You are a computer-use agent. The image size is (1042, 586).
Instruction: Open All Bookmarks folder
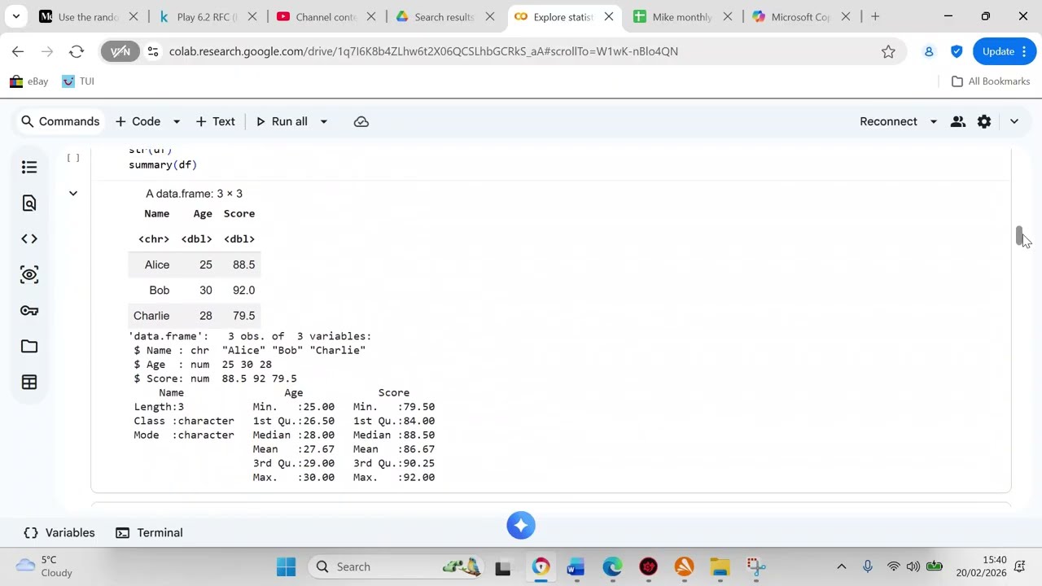tap(991, 81)
